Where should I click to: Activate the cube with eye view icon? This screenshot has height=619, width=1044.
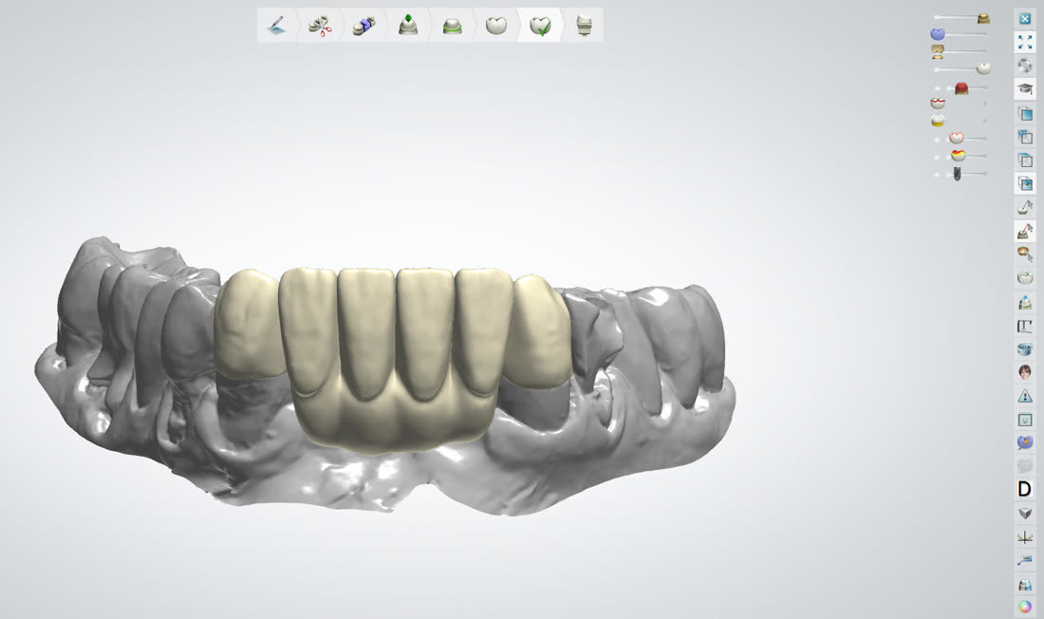[x=1025, y=183]
